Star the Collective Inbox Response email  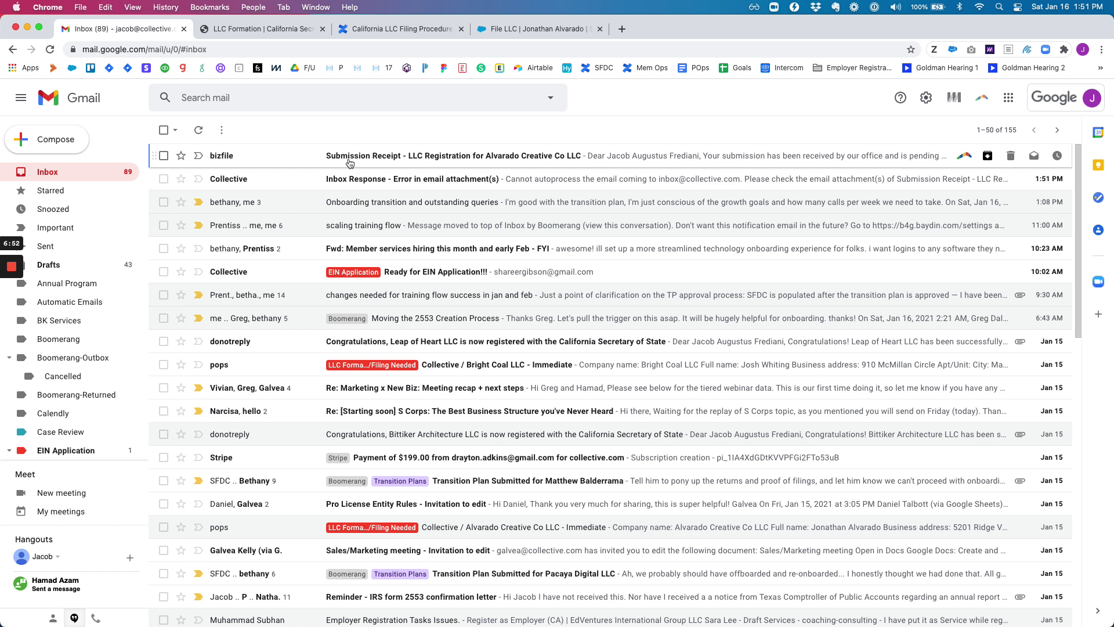(x=181, y=179)
